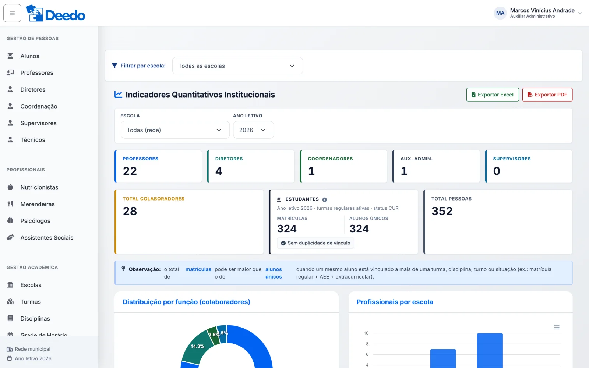Click the 'alunos únicos' link in the observation
The width and height of the screenshot is (589, 368).
pyautogui.click(x=274, y=273)
